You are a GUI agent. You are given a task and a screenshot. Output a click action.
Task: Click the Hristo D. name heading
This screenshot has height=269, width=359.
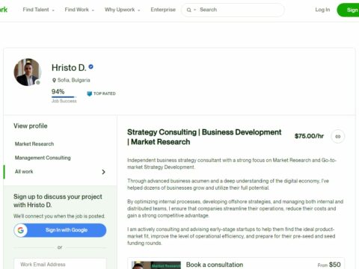coord(69,67)
